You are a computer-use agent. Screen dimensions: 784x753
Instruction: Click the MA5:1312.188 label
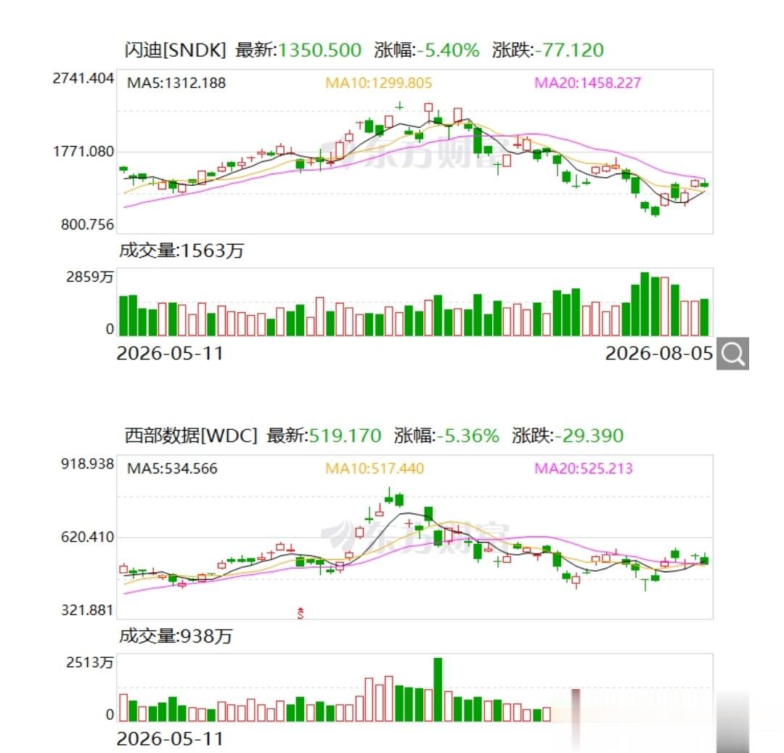[176, 83]
